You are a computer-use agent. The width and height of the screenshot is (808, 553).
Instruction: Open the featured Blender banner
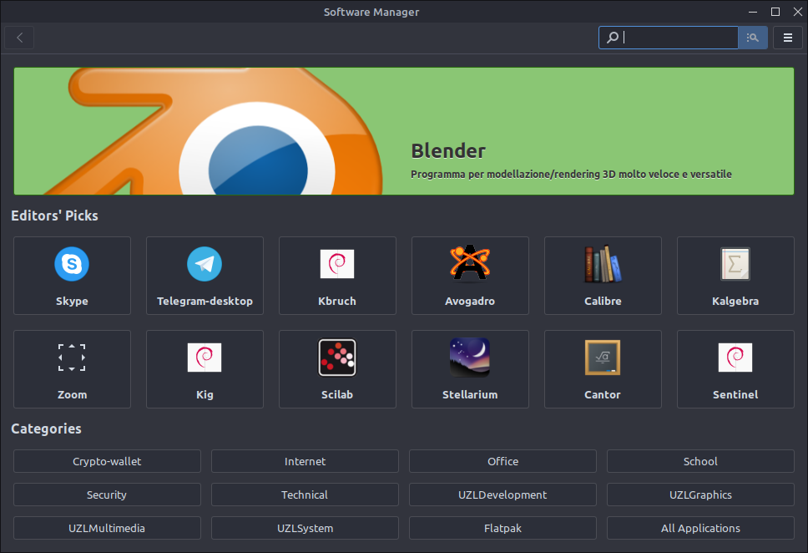404,131
